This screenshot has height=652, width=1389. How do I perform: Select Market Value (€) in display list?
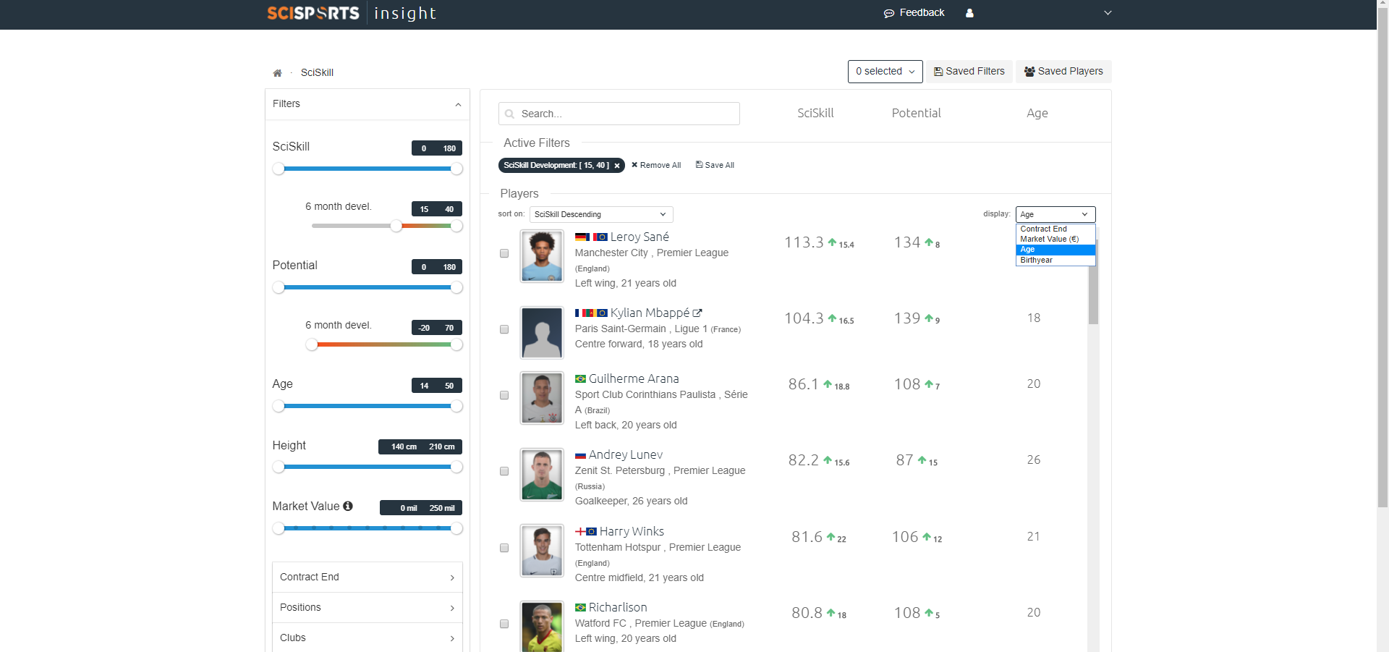pos(1055,239)
